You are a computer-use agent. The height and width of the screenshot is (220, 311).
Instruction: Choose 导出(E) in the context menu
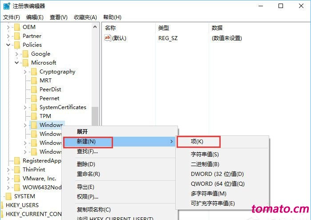pyautogui.click(x=120, y=187)
